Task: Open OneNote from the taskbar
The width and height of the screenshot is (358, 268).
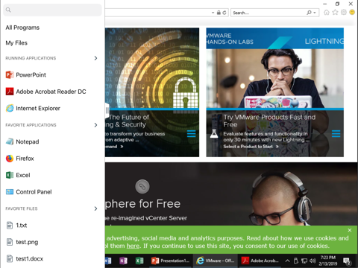Action: (x=124, y=261)
